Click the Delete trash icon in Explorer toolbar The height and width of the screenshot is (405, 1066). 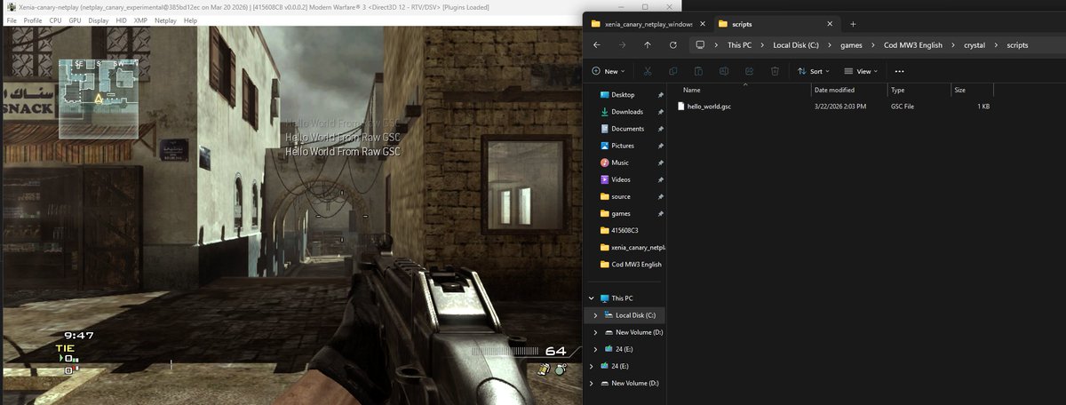775,71
